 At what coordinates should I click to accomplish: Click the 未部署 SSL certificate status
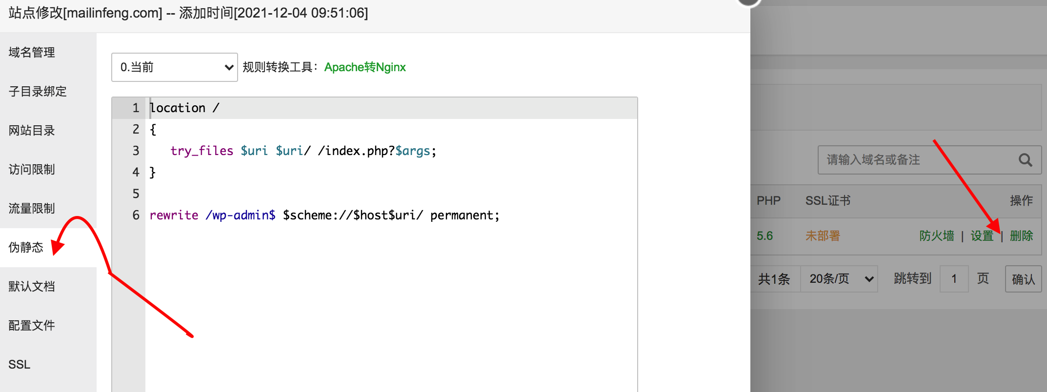point(823,236)
